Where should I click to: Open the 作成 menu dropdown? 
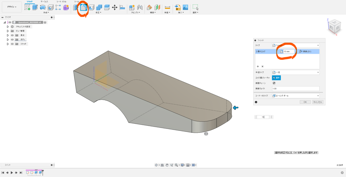pos(46,12)
